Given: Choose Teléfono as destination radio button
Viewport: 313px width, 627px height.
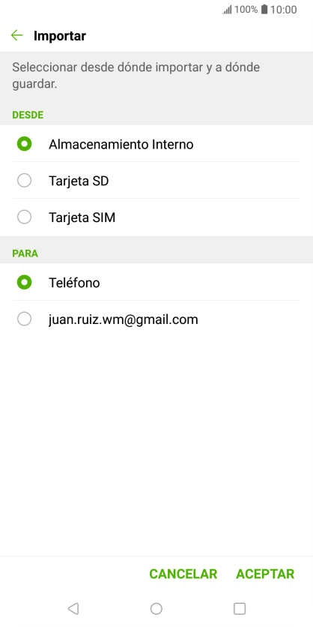Looking at the screenshot, I should click(x=25, y=283).
